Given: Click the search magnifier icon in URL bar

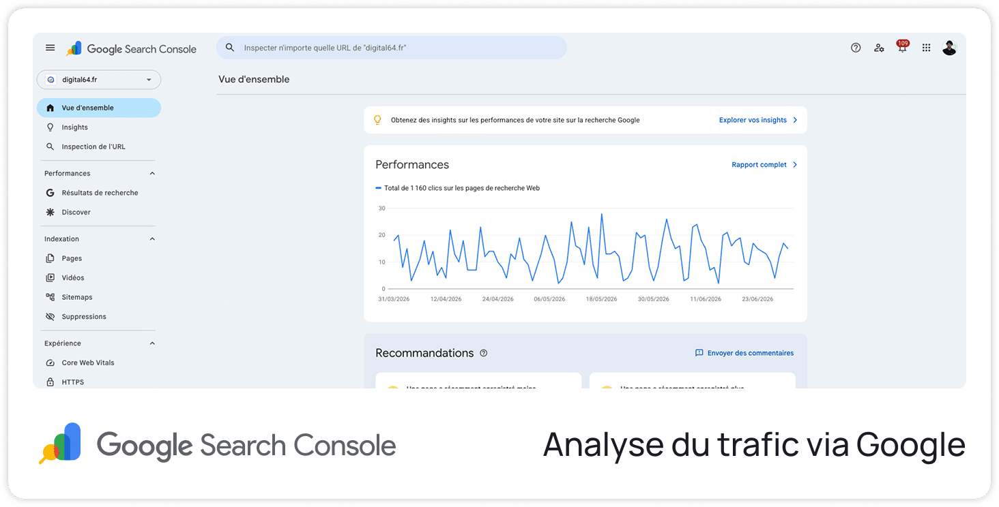Looking at the screenshot, I should (230, 48).
